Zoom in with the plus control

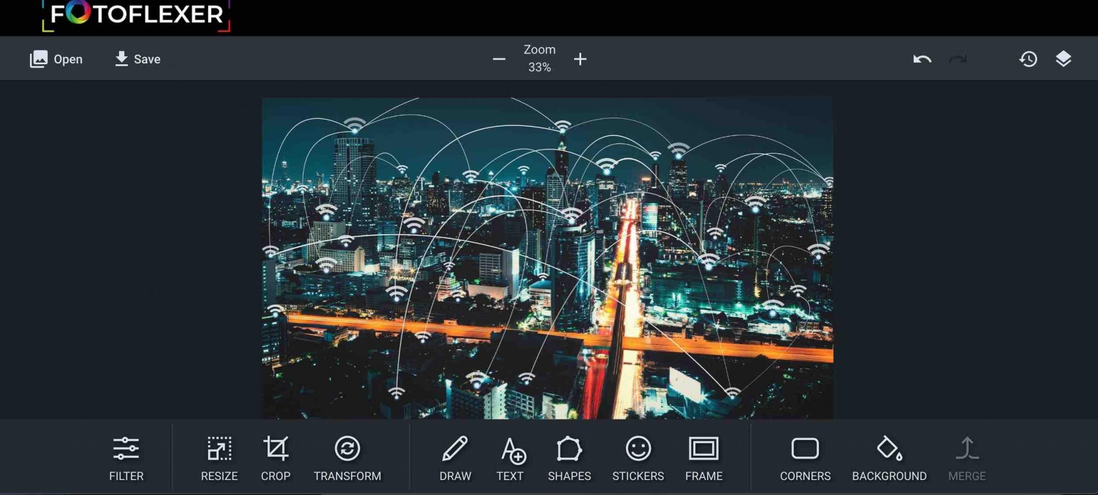pos(580,59)
